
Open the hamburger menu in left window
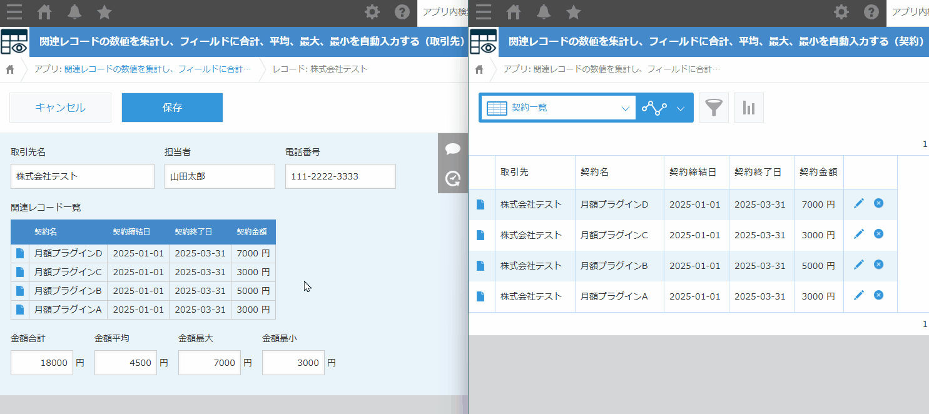tap(14, 12)
